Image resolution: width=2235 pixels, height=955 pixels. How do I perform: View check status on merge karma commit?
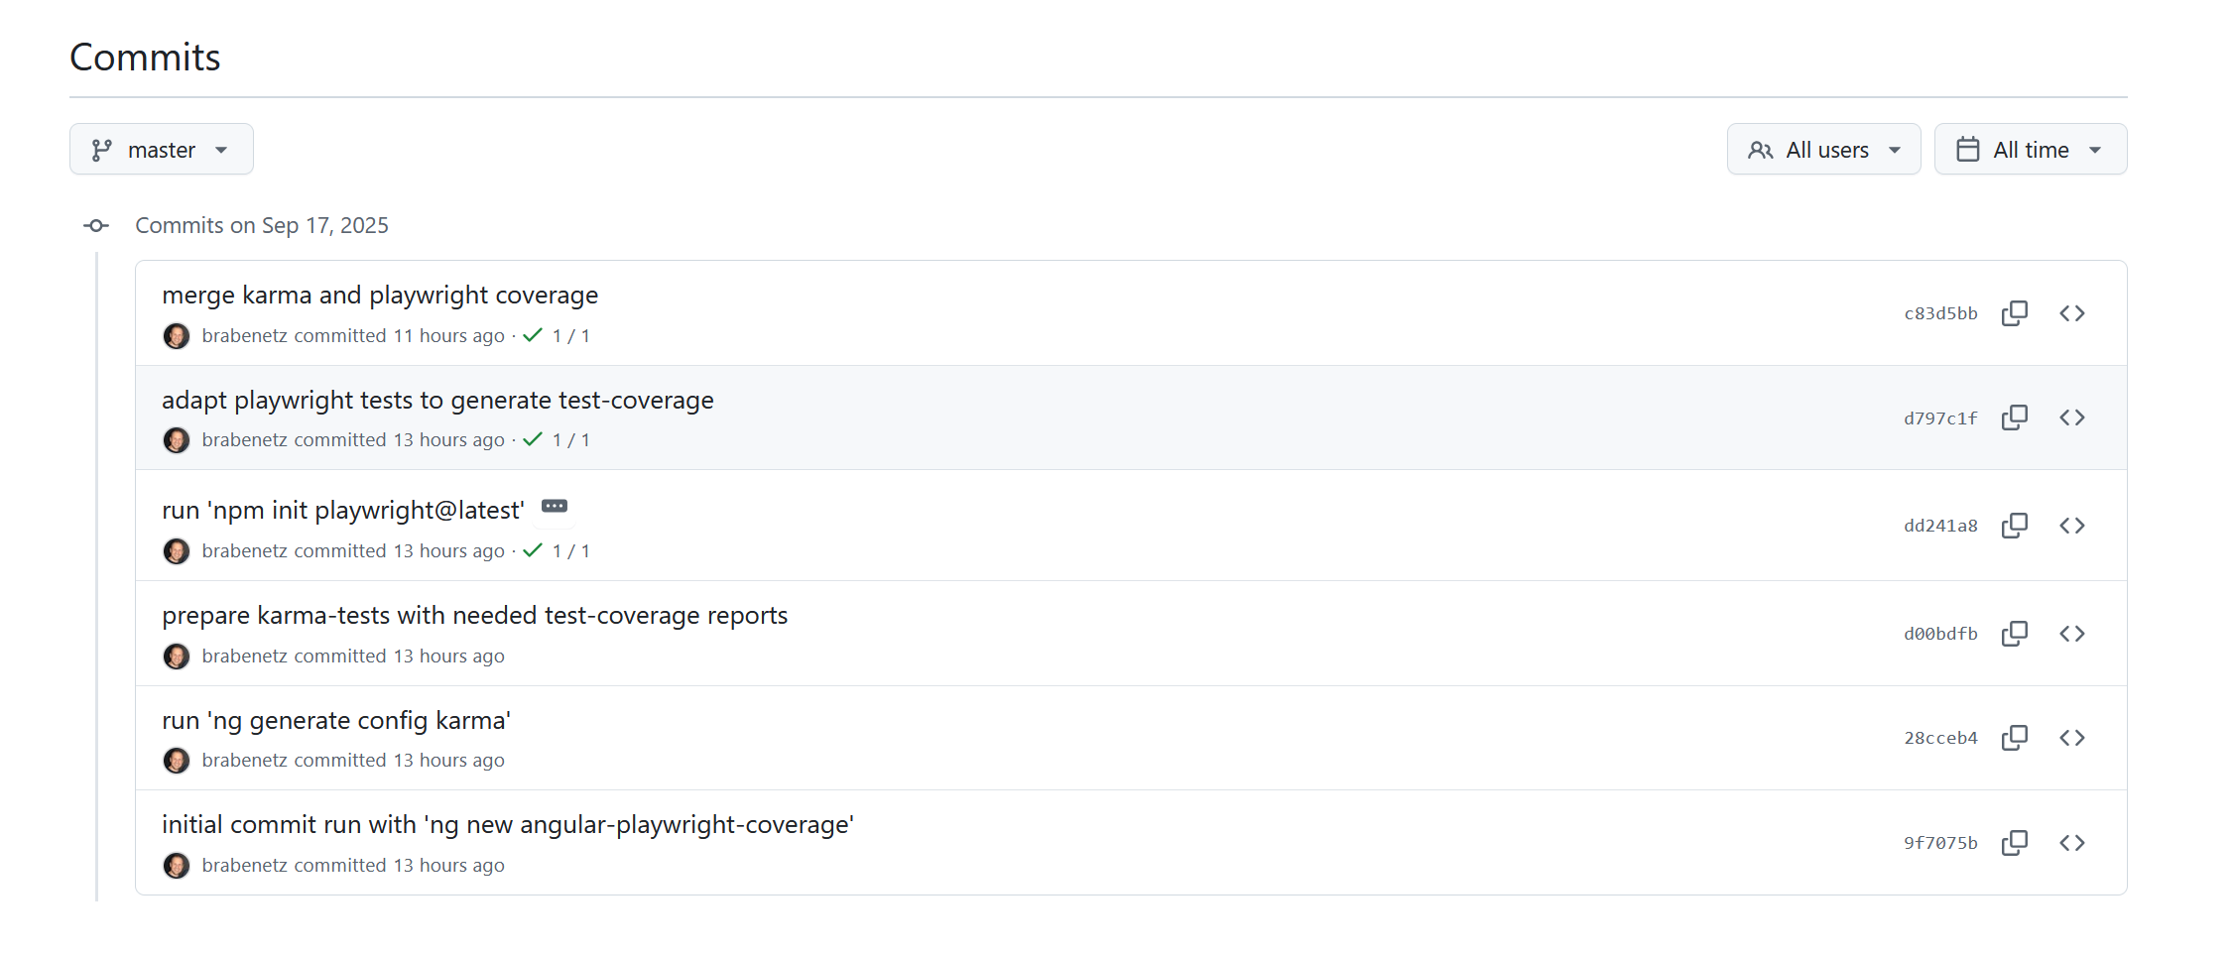(x=557, y=336)
